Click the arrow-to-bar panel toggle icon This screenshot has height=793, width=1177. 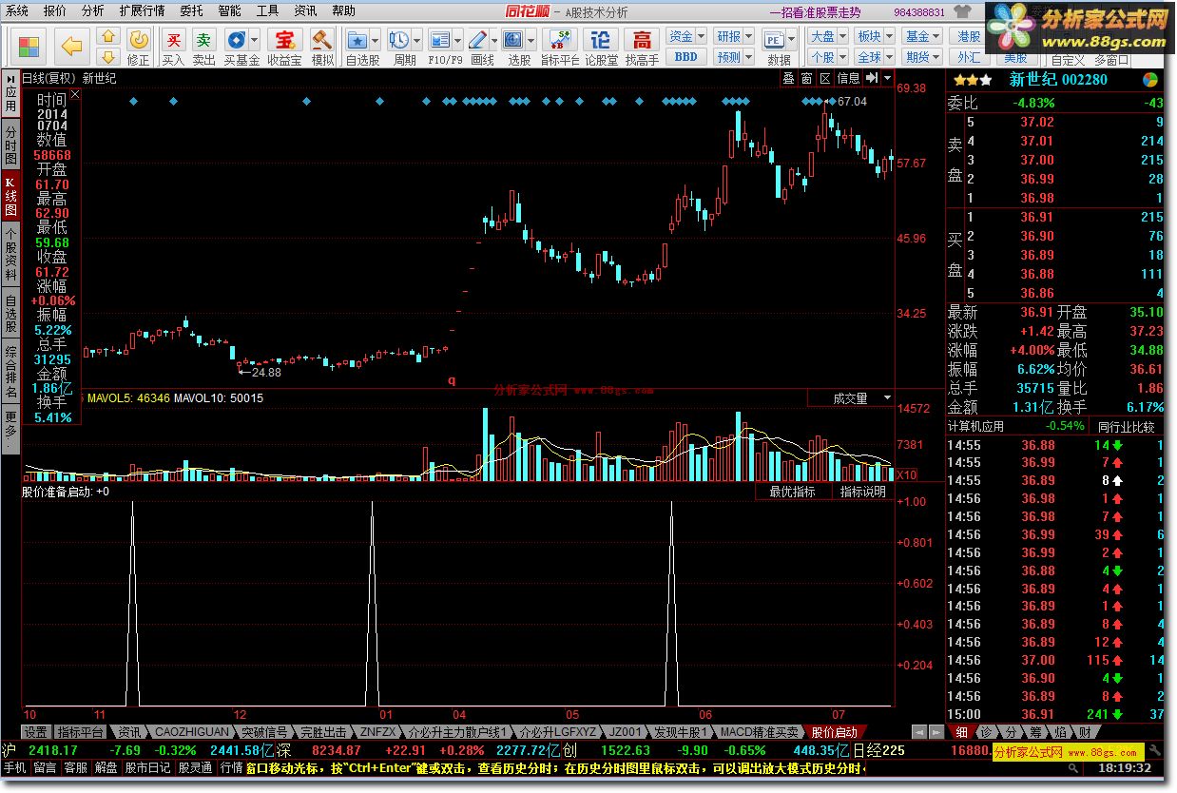(x=871, y=78)
